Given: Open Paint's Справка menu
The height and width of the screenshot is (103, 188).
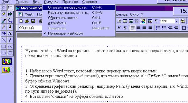Looking at the screenshot, I should coord(89,2).
